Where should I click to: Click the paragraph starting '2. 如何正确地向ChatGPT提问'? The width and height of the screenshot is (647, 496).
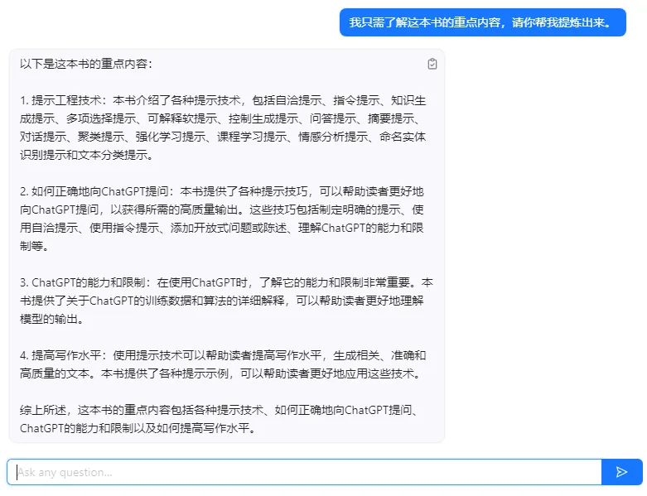pos(223,219)
